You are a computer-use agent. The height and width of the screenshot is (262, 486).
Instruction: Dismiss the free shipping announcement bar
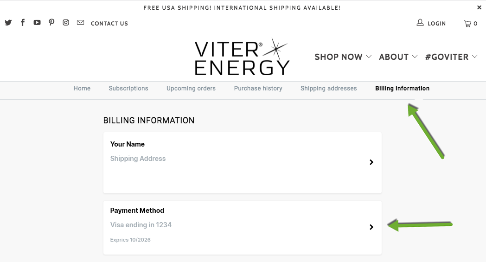point(479,7)
